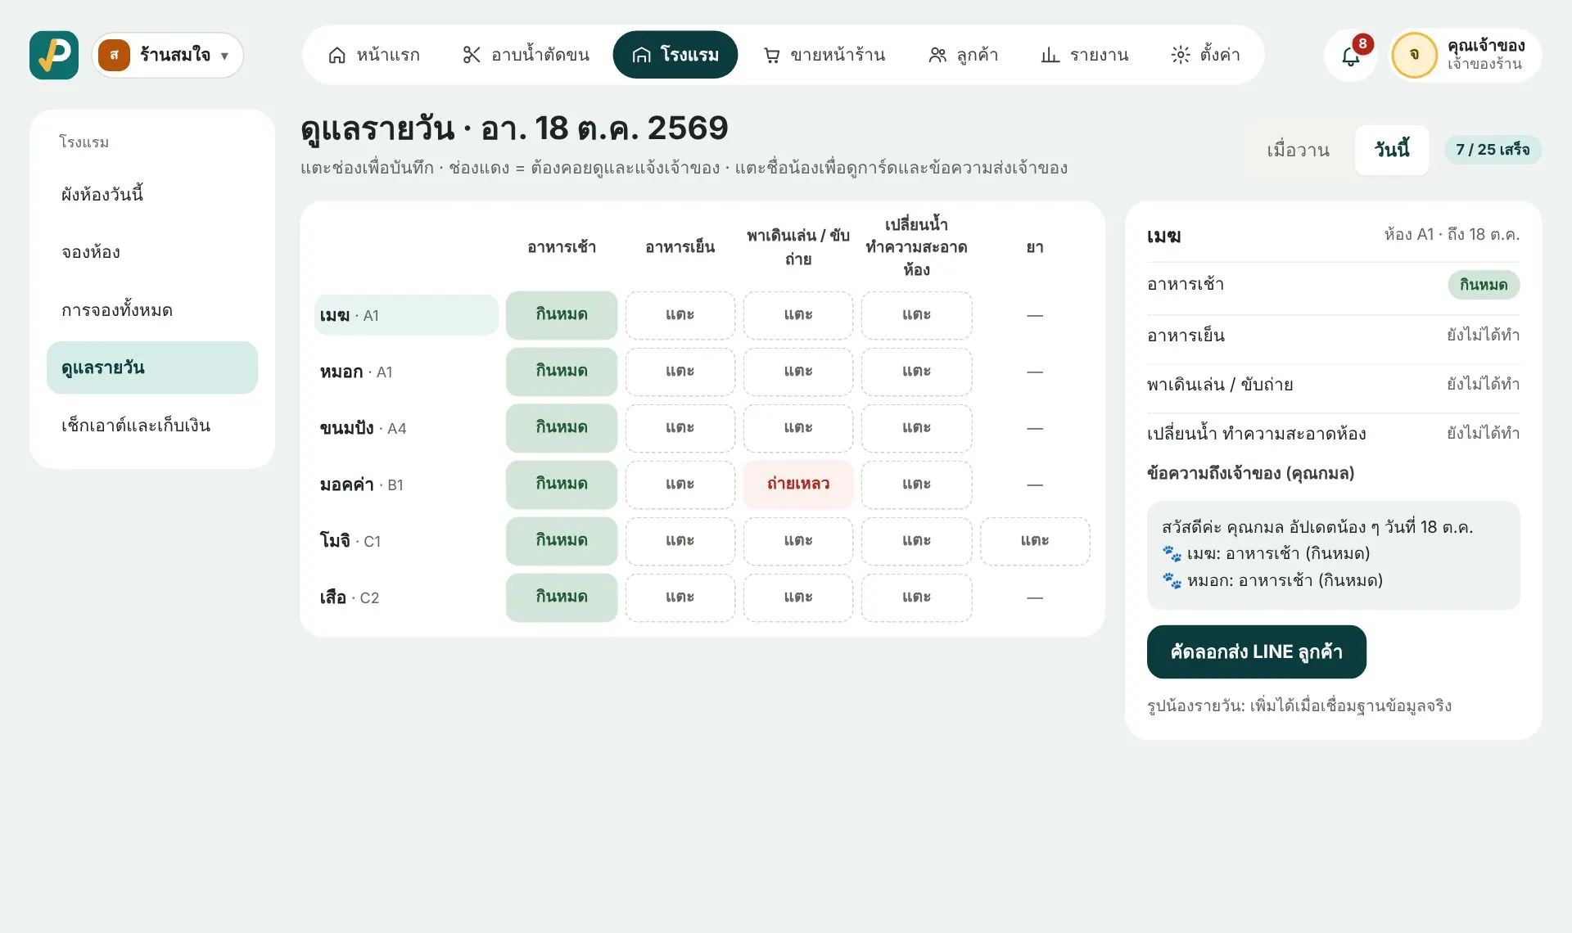Open the notifications bell with 8 badge
Image resolution: width=1572 pixels, height=933 pixels.
pyautogui.click(x=1351, y=55)
